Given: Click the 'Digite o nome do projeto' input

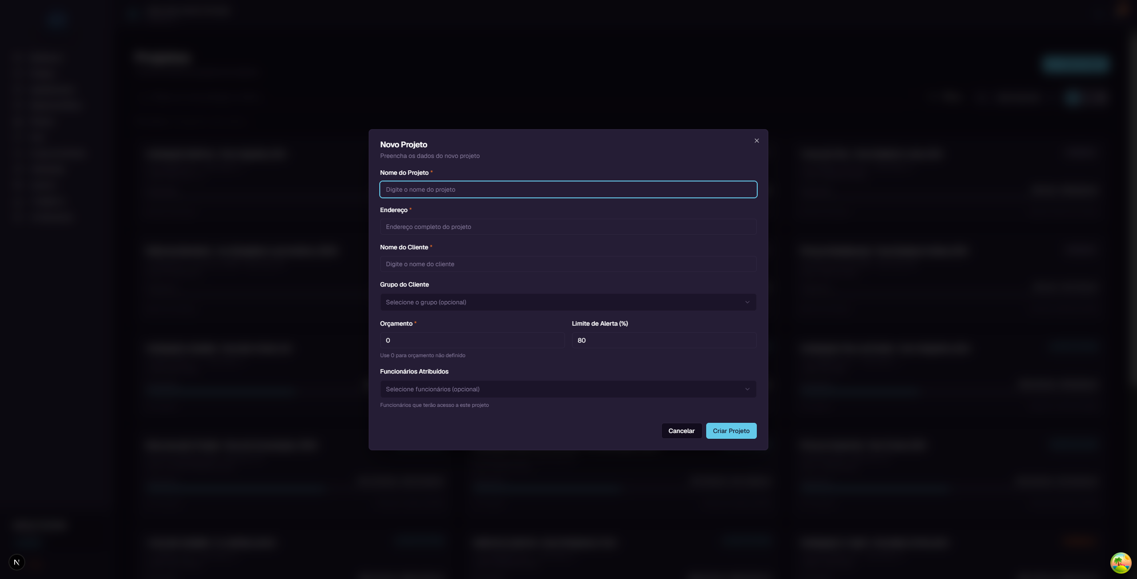Looking at the screenshot, I should (x=568, y=189).
